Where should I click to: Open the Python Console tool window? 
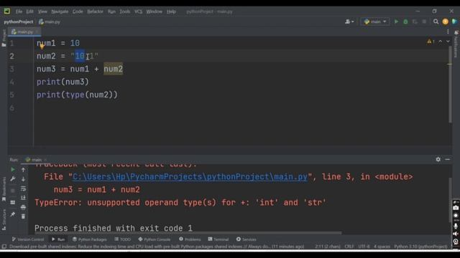[155, 239]
